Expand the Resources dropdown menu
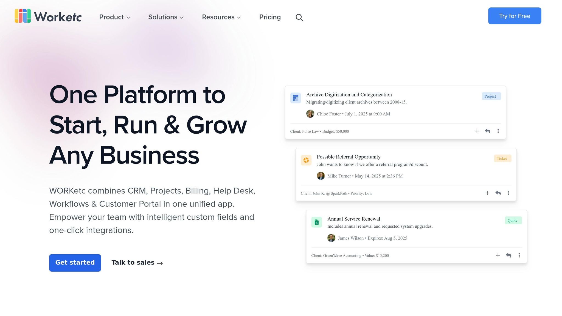The image size is (562, 316). [221, 17]
